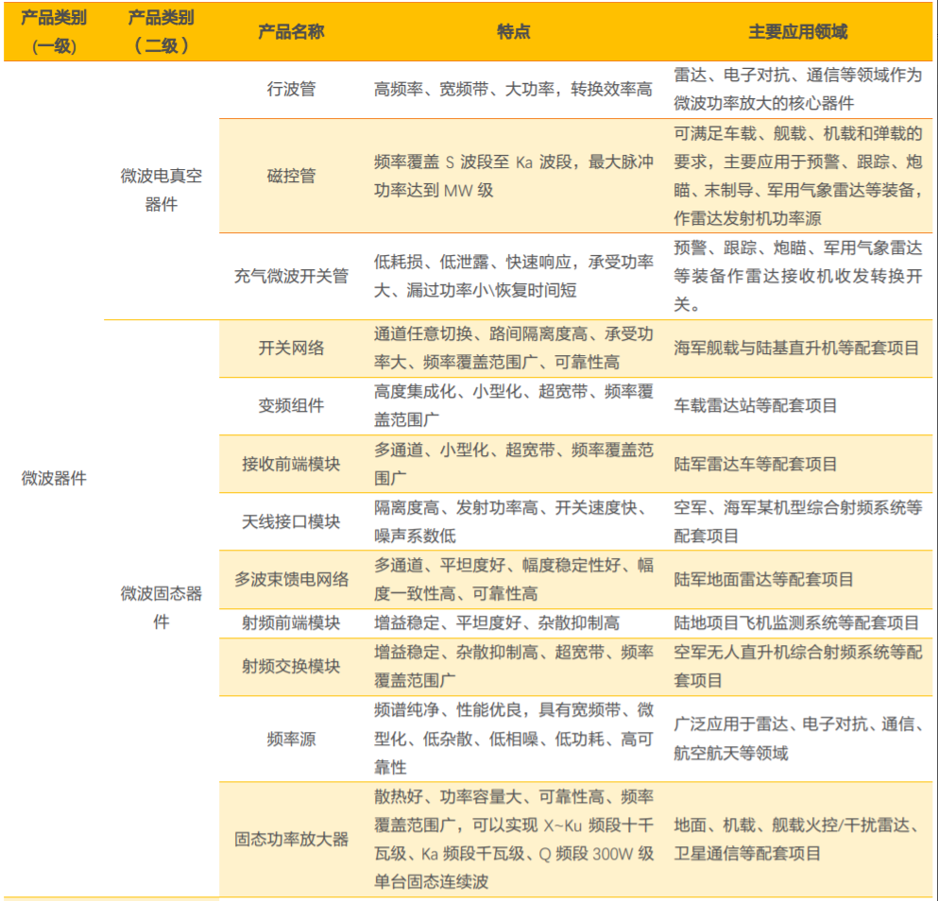Click application text 可满足车载、舰载、机载和弹载的
938x901 pixels.
click(x=798, y=133)
